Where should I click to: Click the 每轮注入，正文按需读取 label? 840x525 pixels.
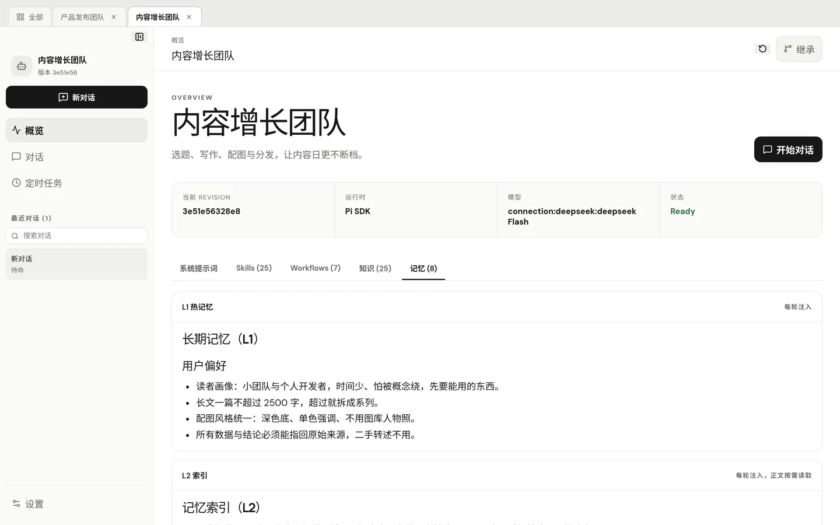[x=773, y=475]
